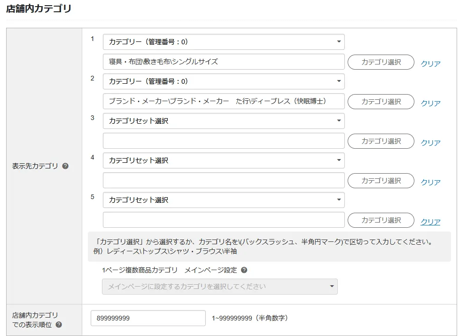
Task: Click display order field showing 899999999
Action: 148,318
